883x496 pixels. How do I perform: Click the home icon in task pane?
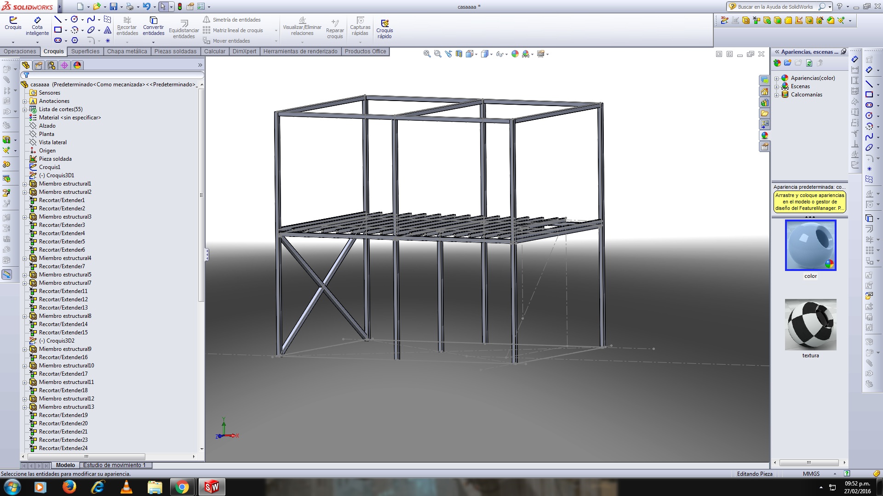[764, 91]
